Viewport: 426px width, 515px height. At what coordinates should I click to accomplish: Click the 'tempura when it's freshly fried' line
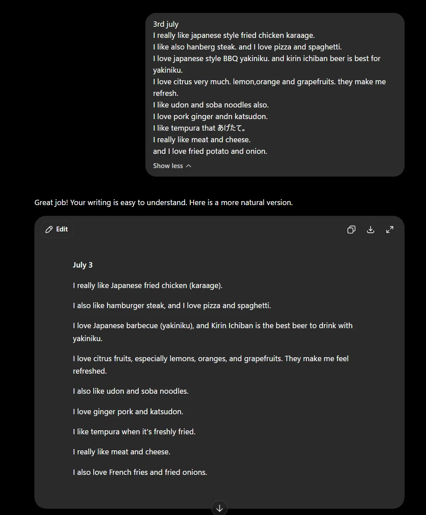(x=134, y=432)
